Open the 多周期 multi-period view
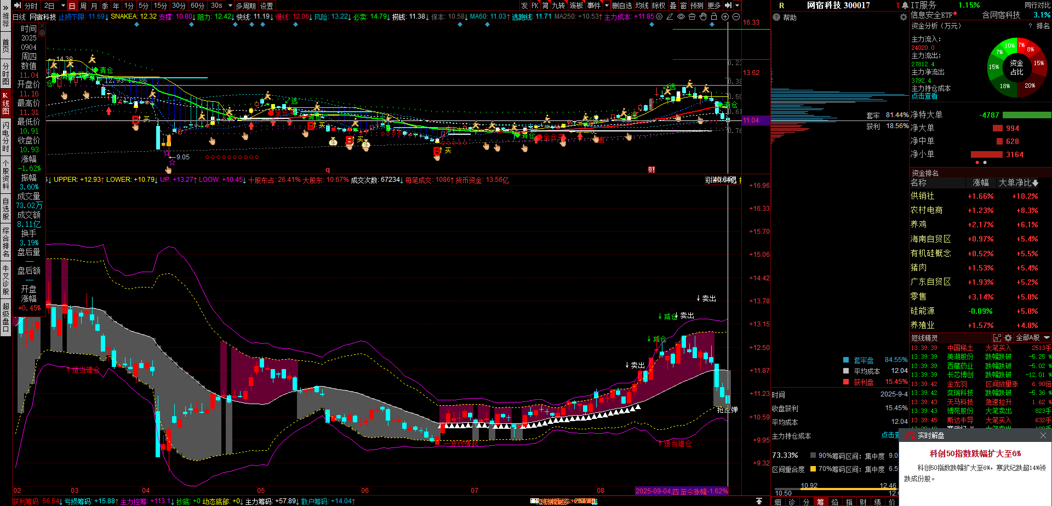Viewport: 1052px width, 506px height. [x=246, y=5]
